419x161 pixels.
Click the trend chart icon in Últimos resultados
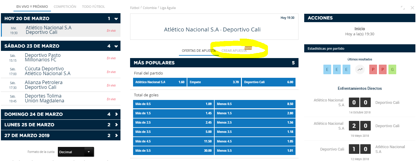(360, 70)
